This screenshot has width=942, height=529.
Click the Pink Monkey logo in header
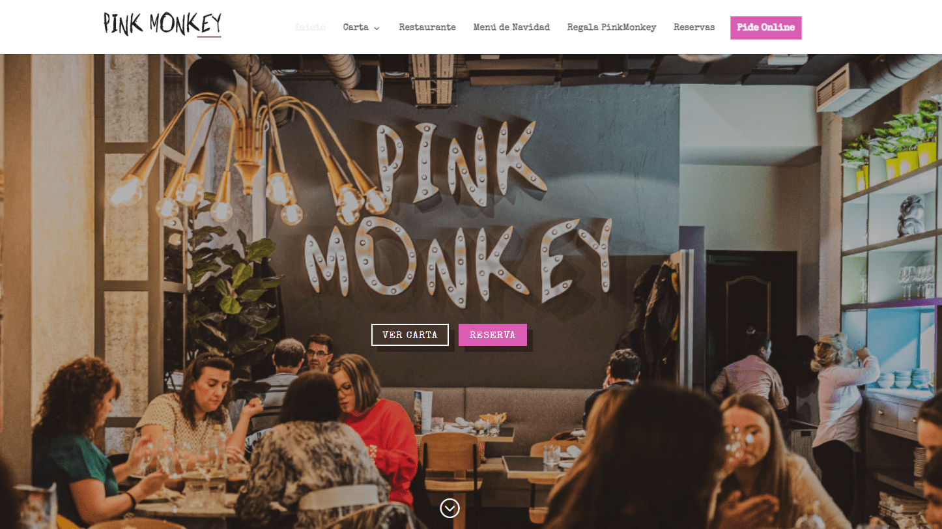click(x=162, y=24)
